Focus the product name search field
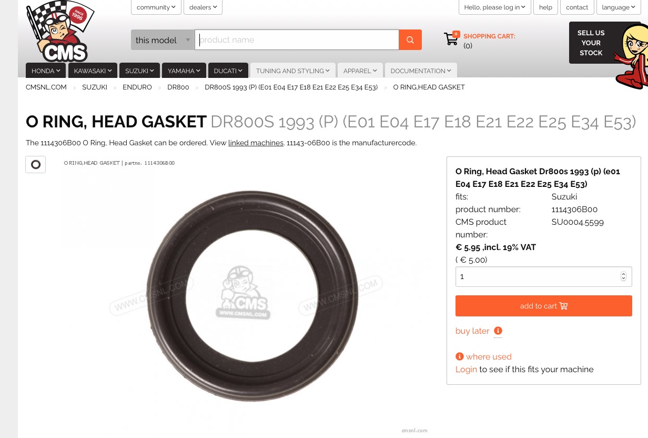 coord(297,40)
